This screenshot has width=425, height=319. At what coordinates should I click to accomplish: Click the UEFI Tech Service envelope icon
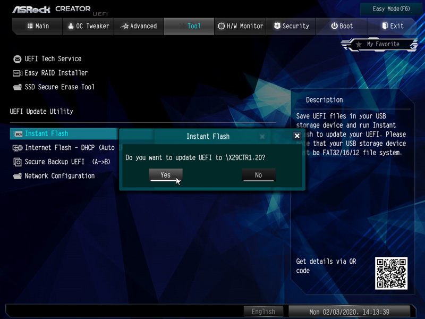pos(18,59)
